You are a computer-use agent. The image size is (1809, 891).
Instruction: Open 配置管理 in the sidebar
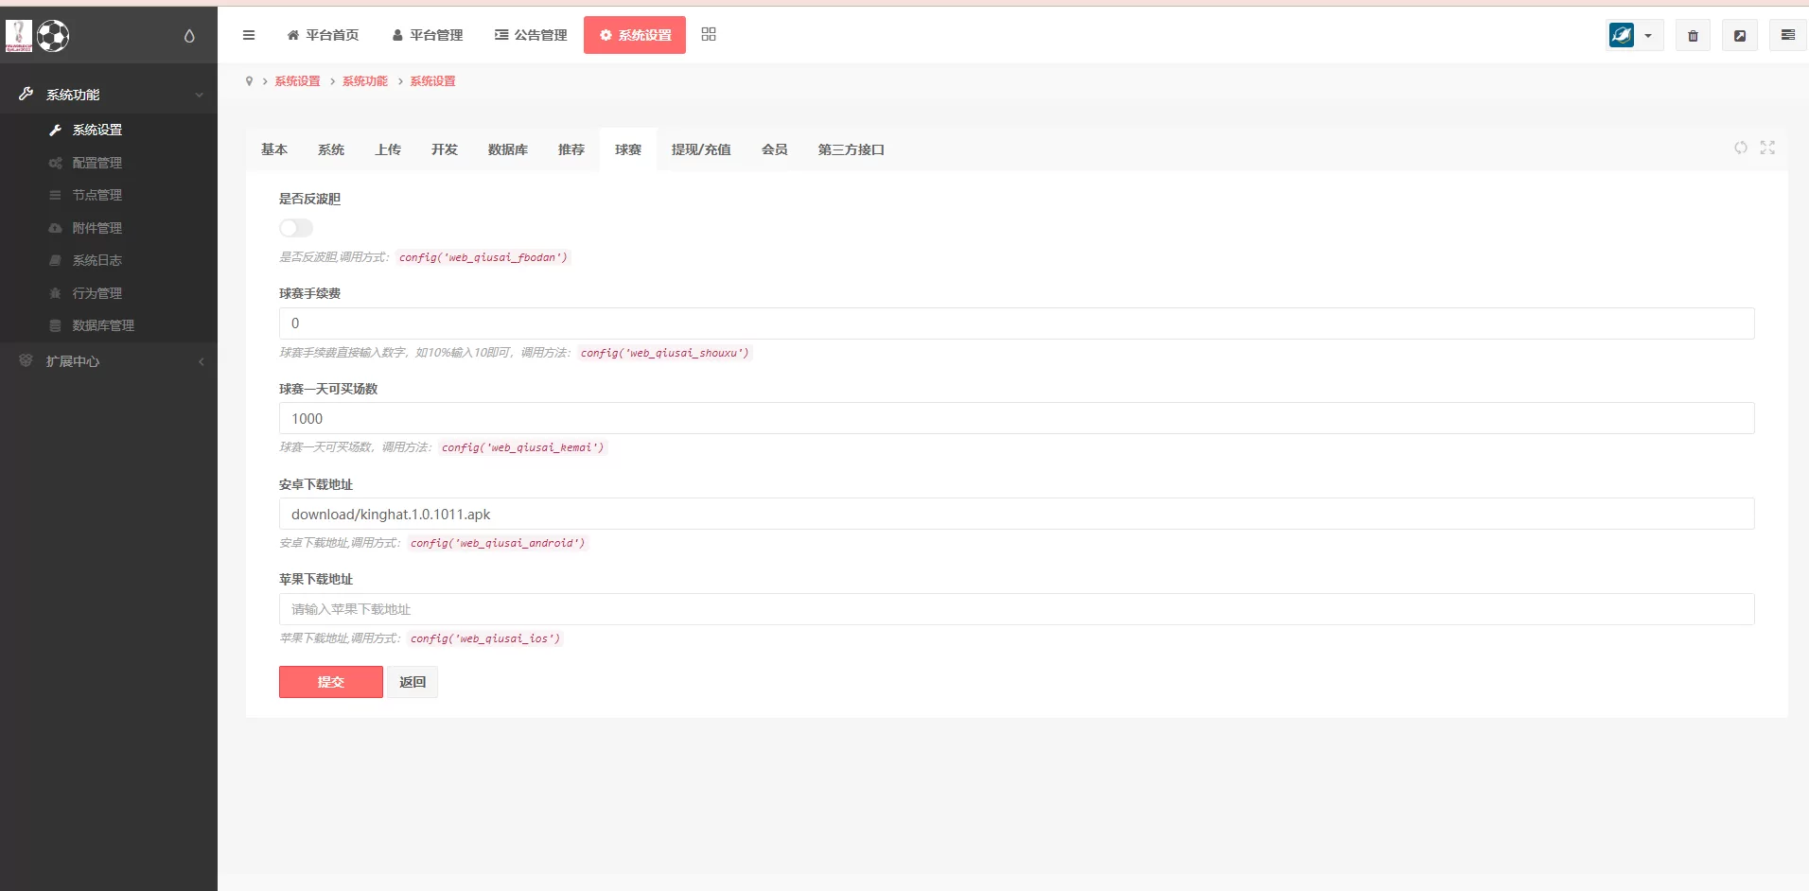point(97,163)
